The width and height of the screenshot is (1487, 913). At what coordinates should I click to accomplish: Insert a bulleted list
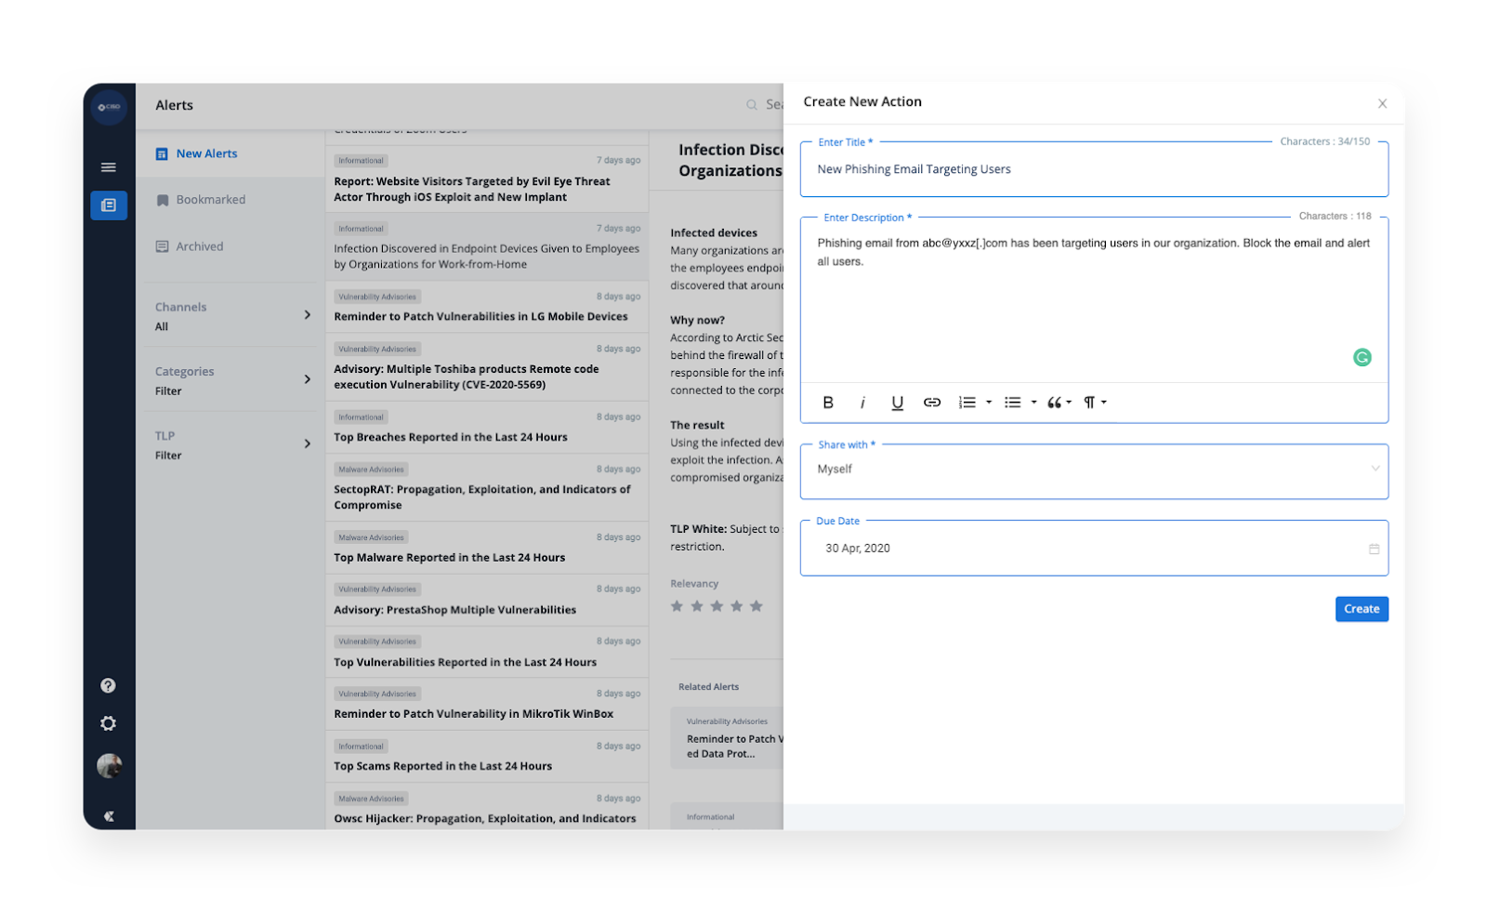[x=1012, y=403]
